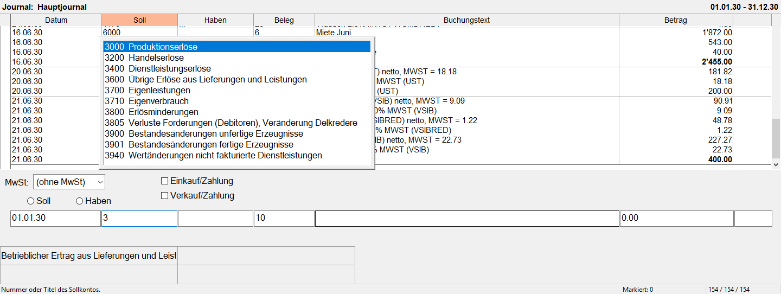
Task: Select account 3200 Handelserlöse
Action: (237, 58)
